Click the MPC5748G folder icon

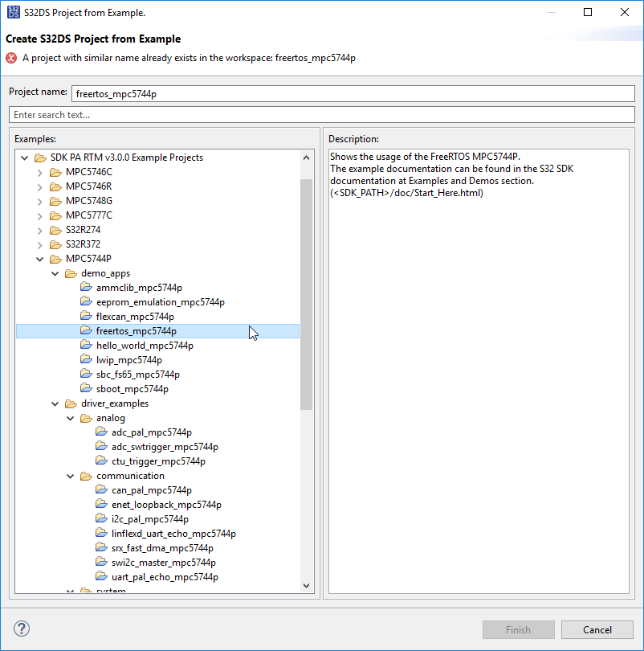click(55, 202)
